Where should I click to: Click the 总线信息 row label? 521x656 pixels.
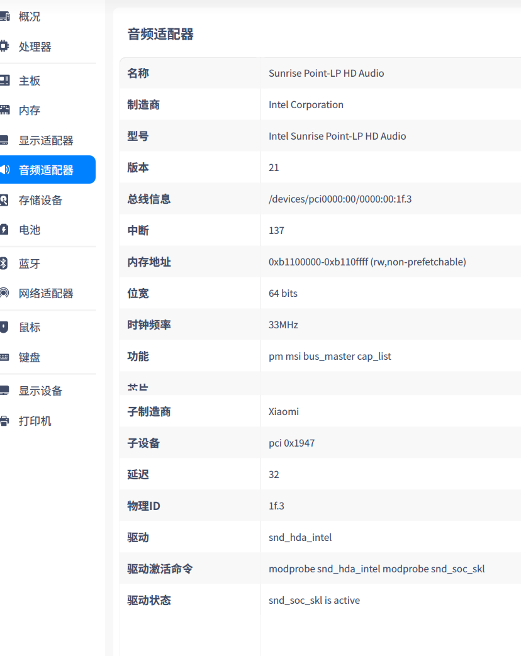pyautogui.click(x=149, y=199)
